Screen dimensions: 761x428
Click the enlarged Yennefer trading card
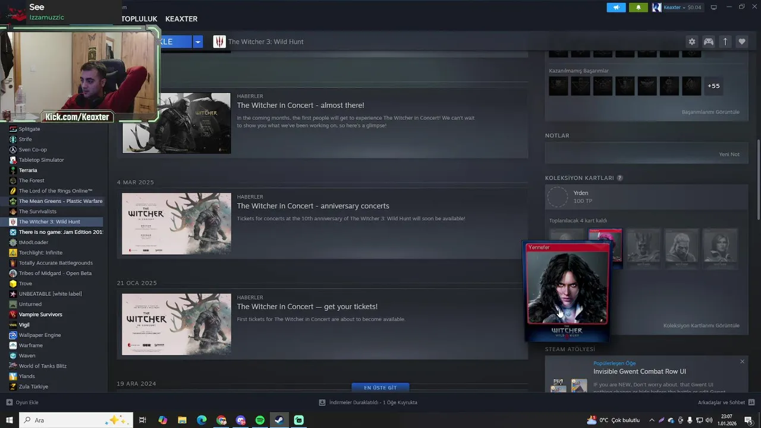(x=567, y=292)
